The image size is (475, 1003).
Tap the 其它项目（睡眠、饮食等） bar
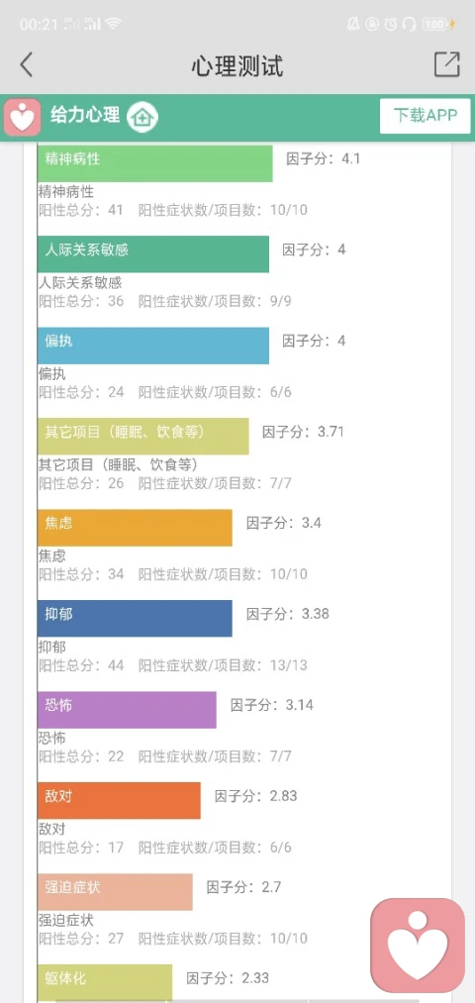coord(143,437)
